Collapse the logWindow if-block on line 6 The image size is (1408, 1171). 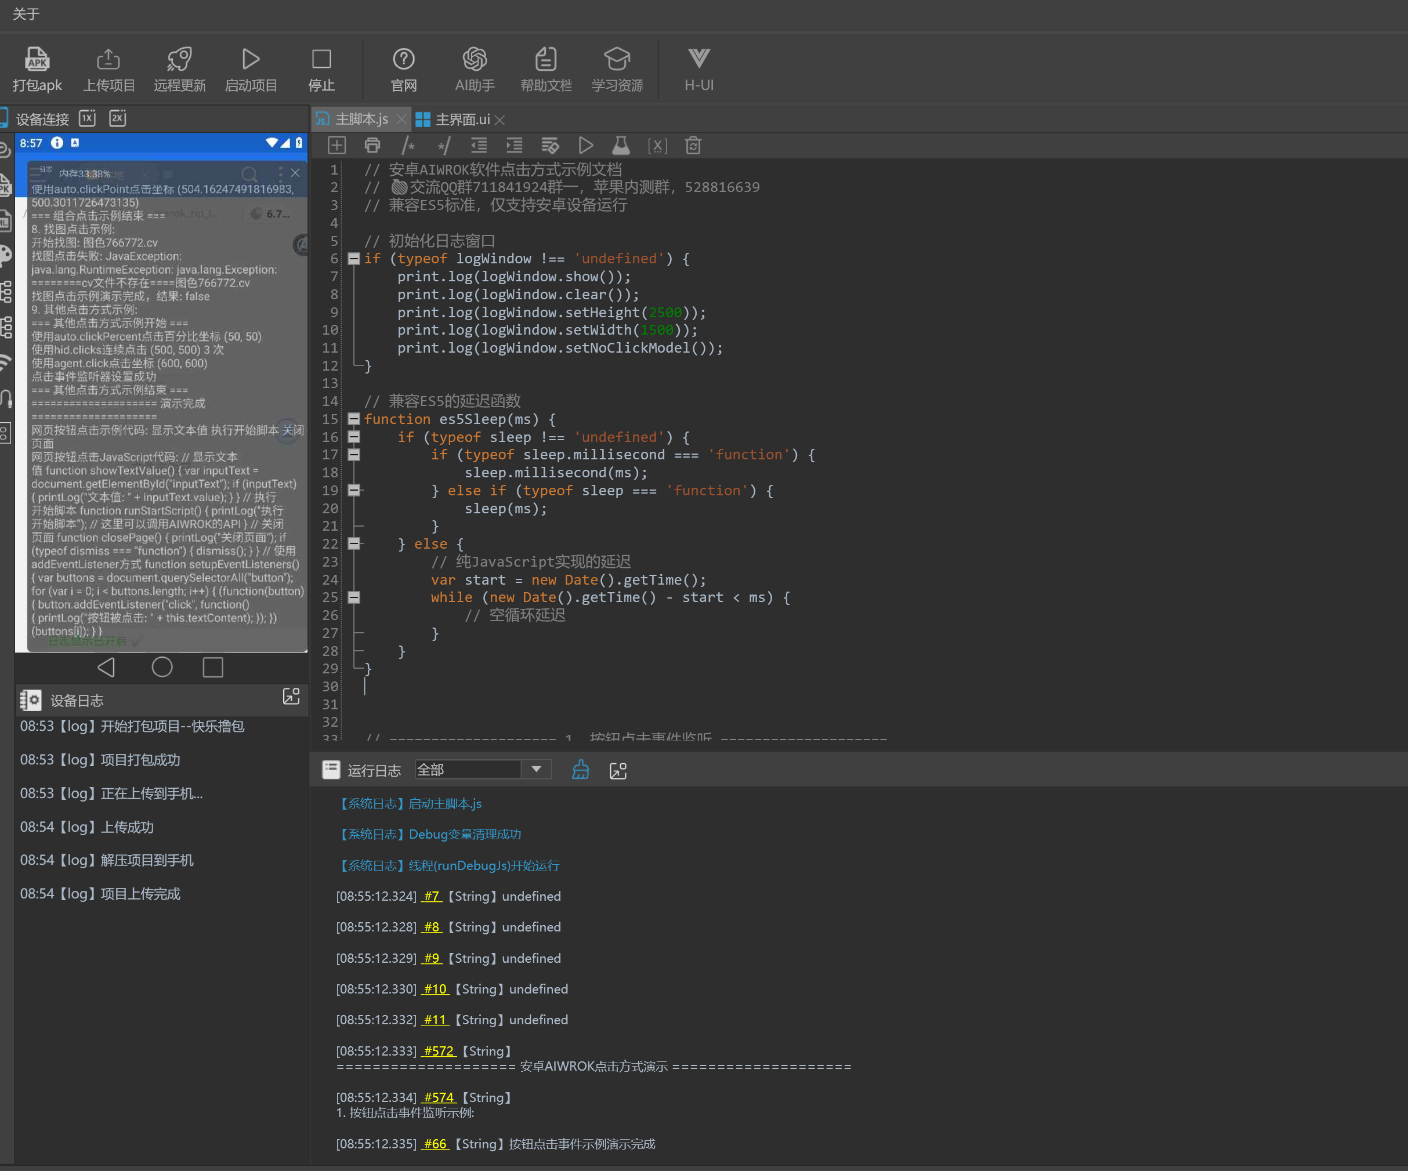point(354,259)
